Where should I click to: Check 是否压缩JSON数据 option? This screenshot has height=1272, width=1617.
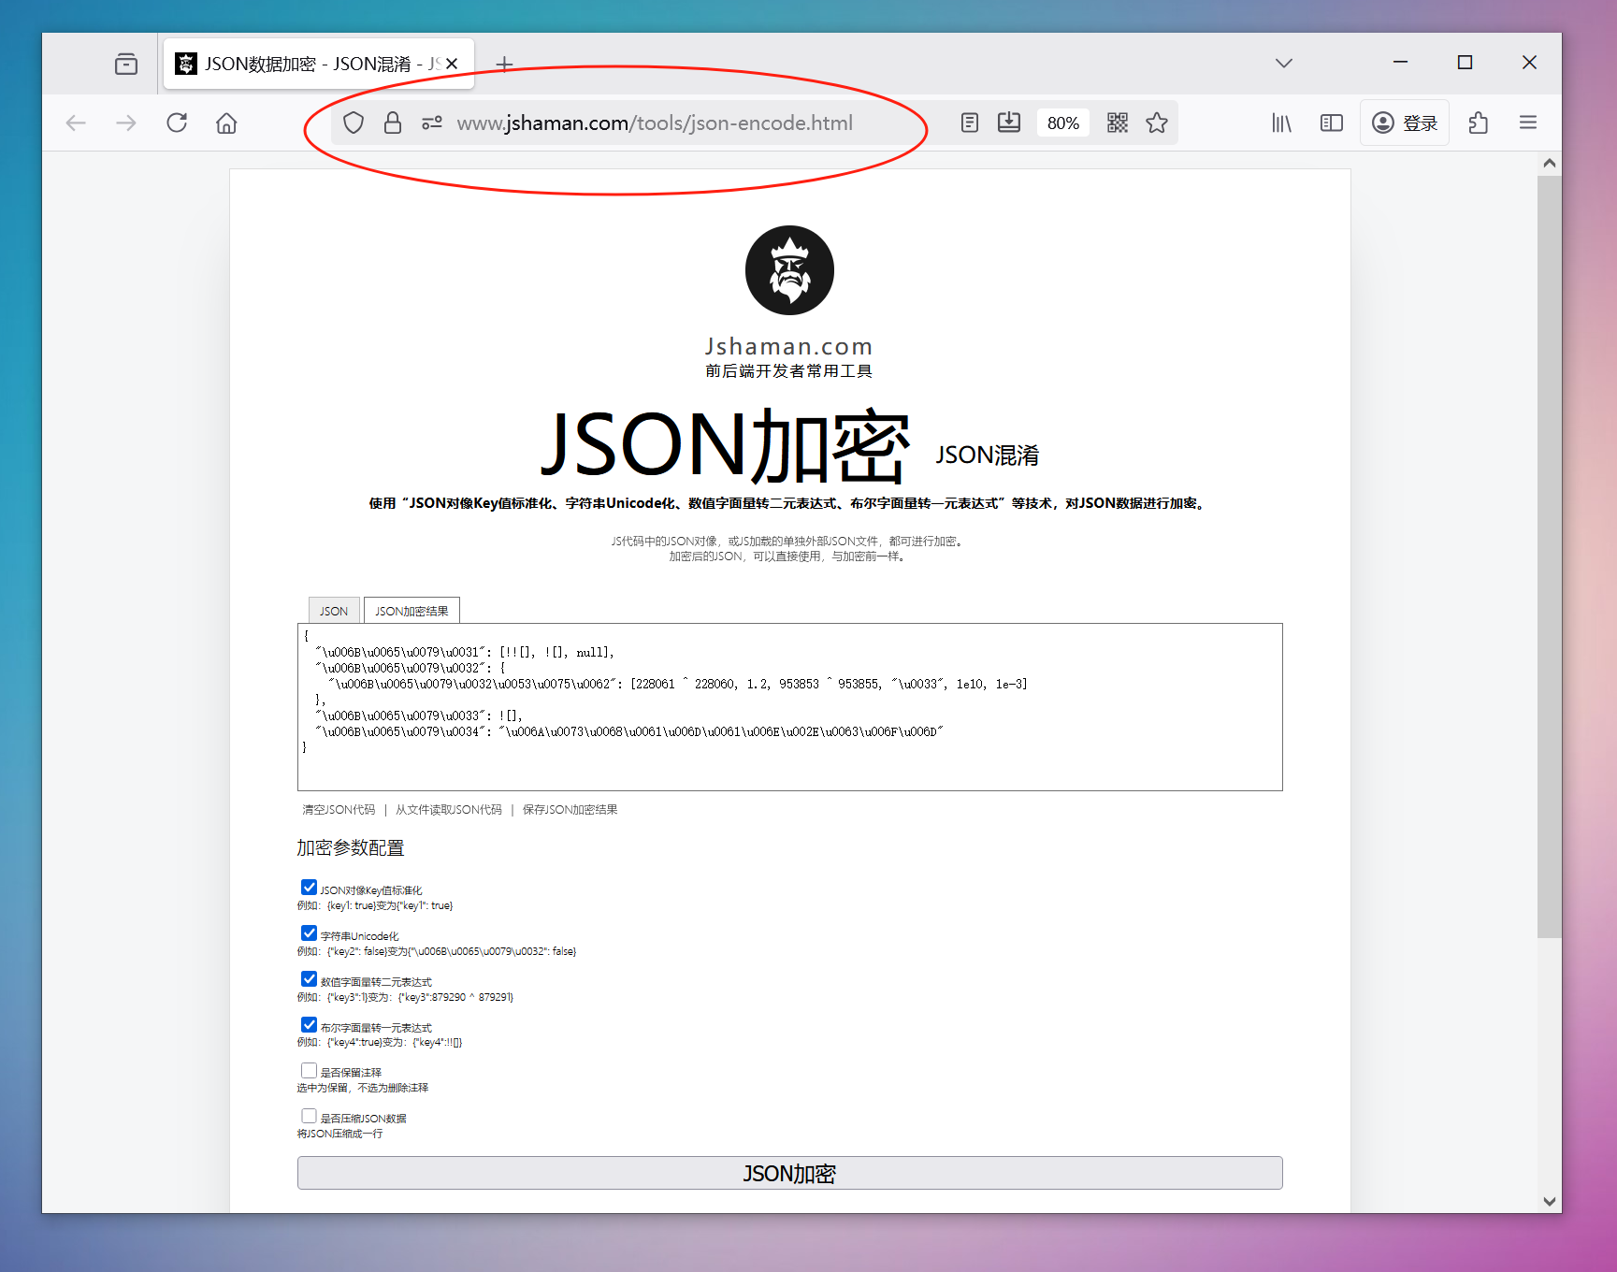[309, 1116]
